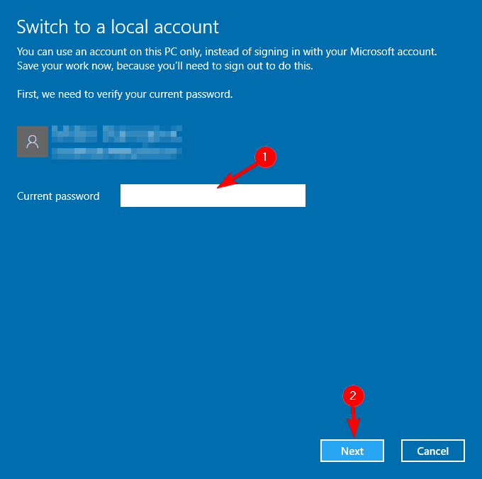Click the blurred account email text
Screen dimensions: 482x479
[x=117, y=153]
